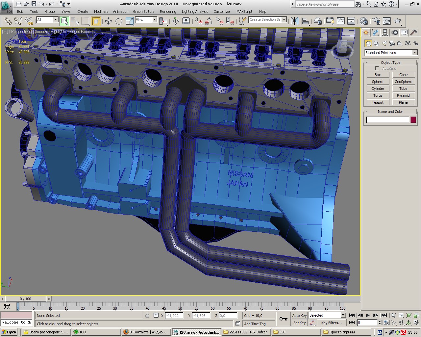The height and width of the screenshot is (337, 421).
Task: Open the reference coordinate View dropdown
Action: coord(146,20)
